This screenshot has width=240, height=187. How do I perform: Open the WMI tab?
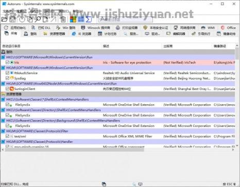pos(208,28)
